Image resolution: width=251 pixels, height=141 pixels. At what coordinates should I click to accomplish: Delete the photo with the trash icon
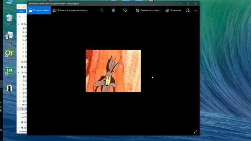click(x=113, y=10)
